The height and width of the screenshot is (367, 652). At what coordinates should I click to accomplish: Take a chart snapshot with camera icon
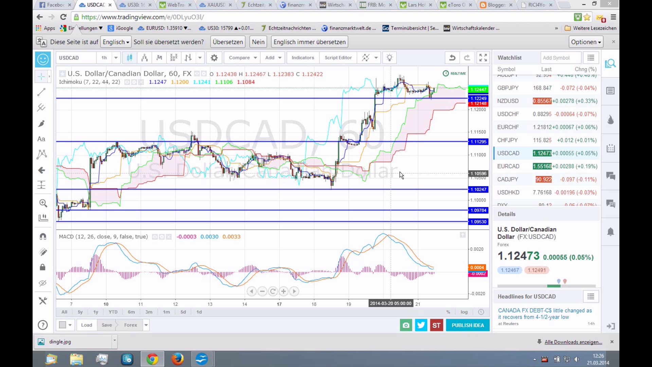pos(406,325)
